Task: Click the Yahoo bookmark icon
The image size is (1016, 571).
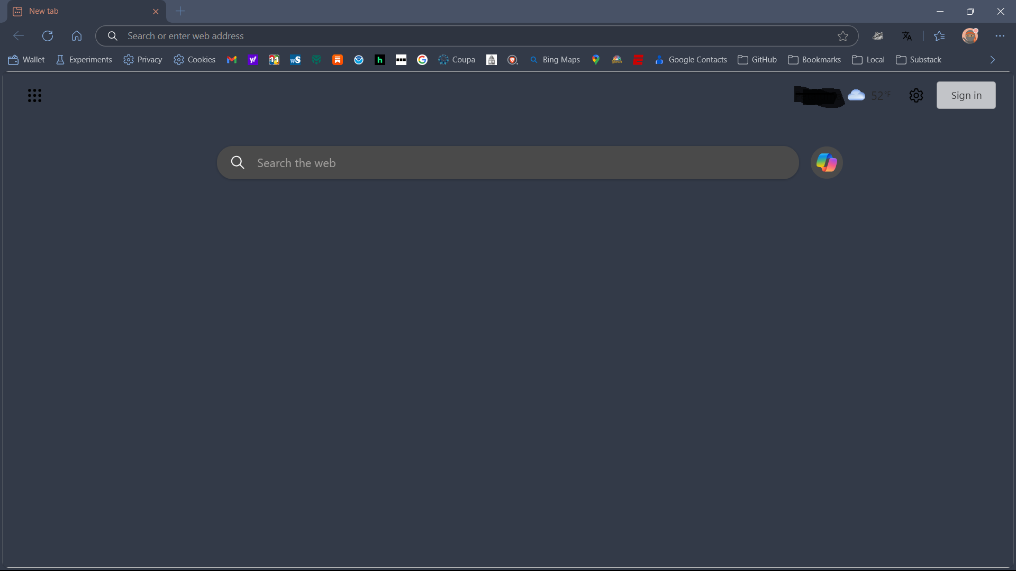Action: pos(252,60)
